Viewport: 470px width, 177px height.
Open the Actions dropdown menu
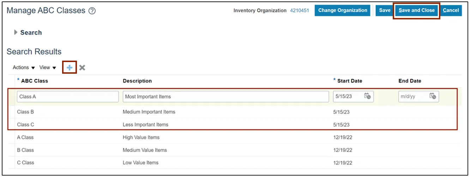[x=24, y=68]
